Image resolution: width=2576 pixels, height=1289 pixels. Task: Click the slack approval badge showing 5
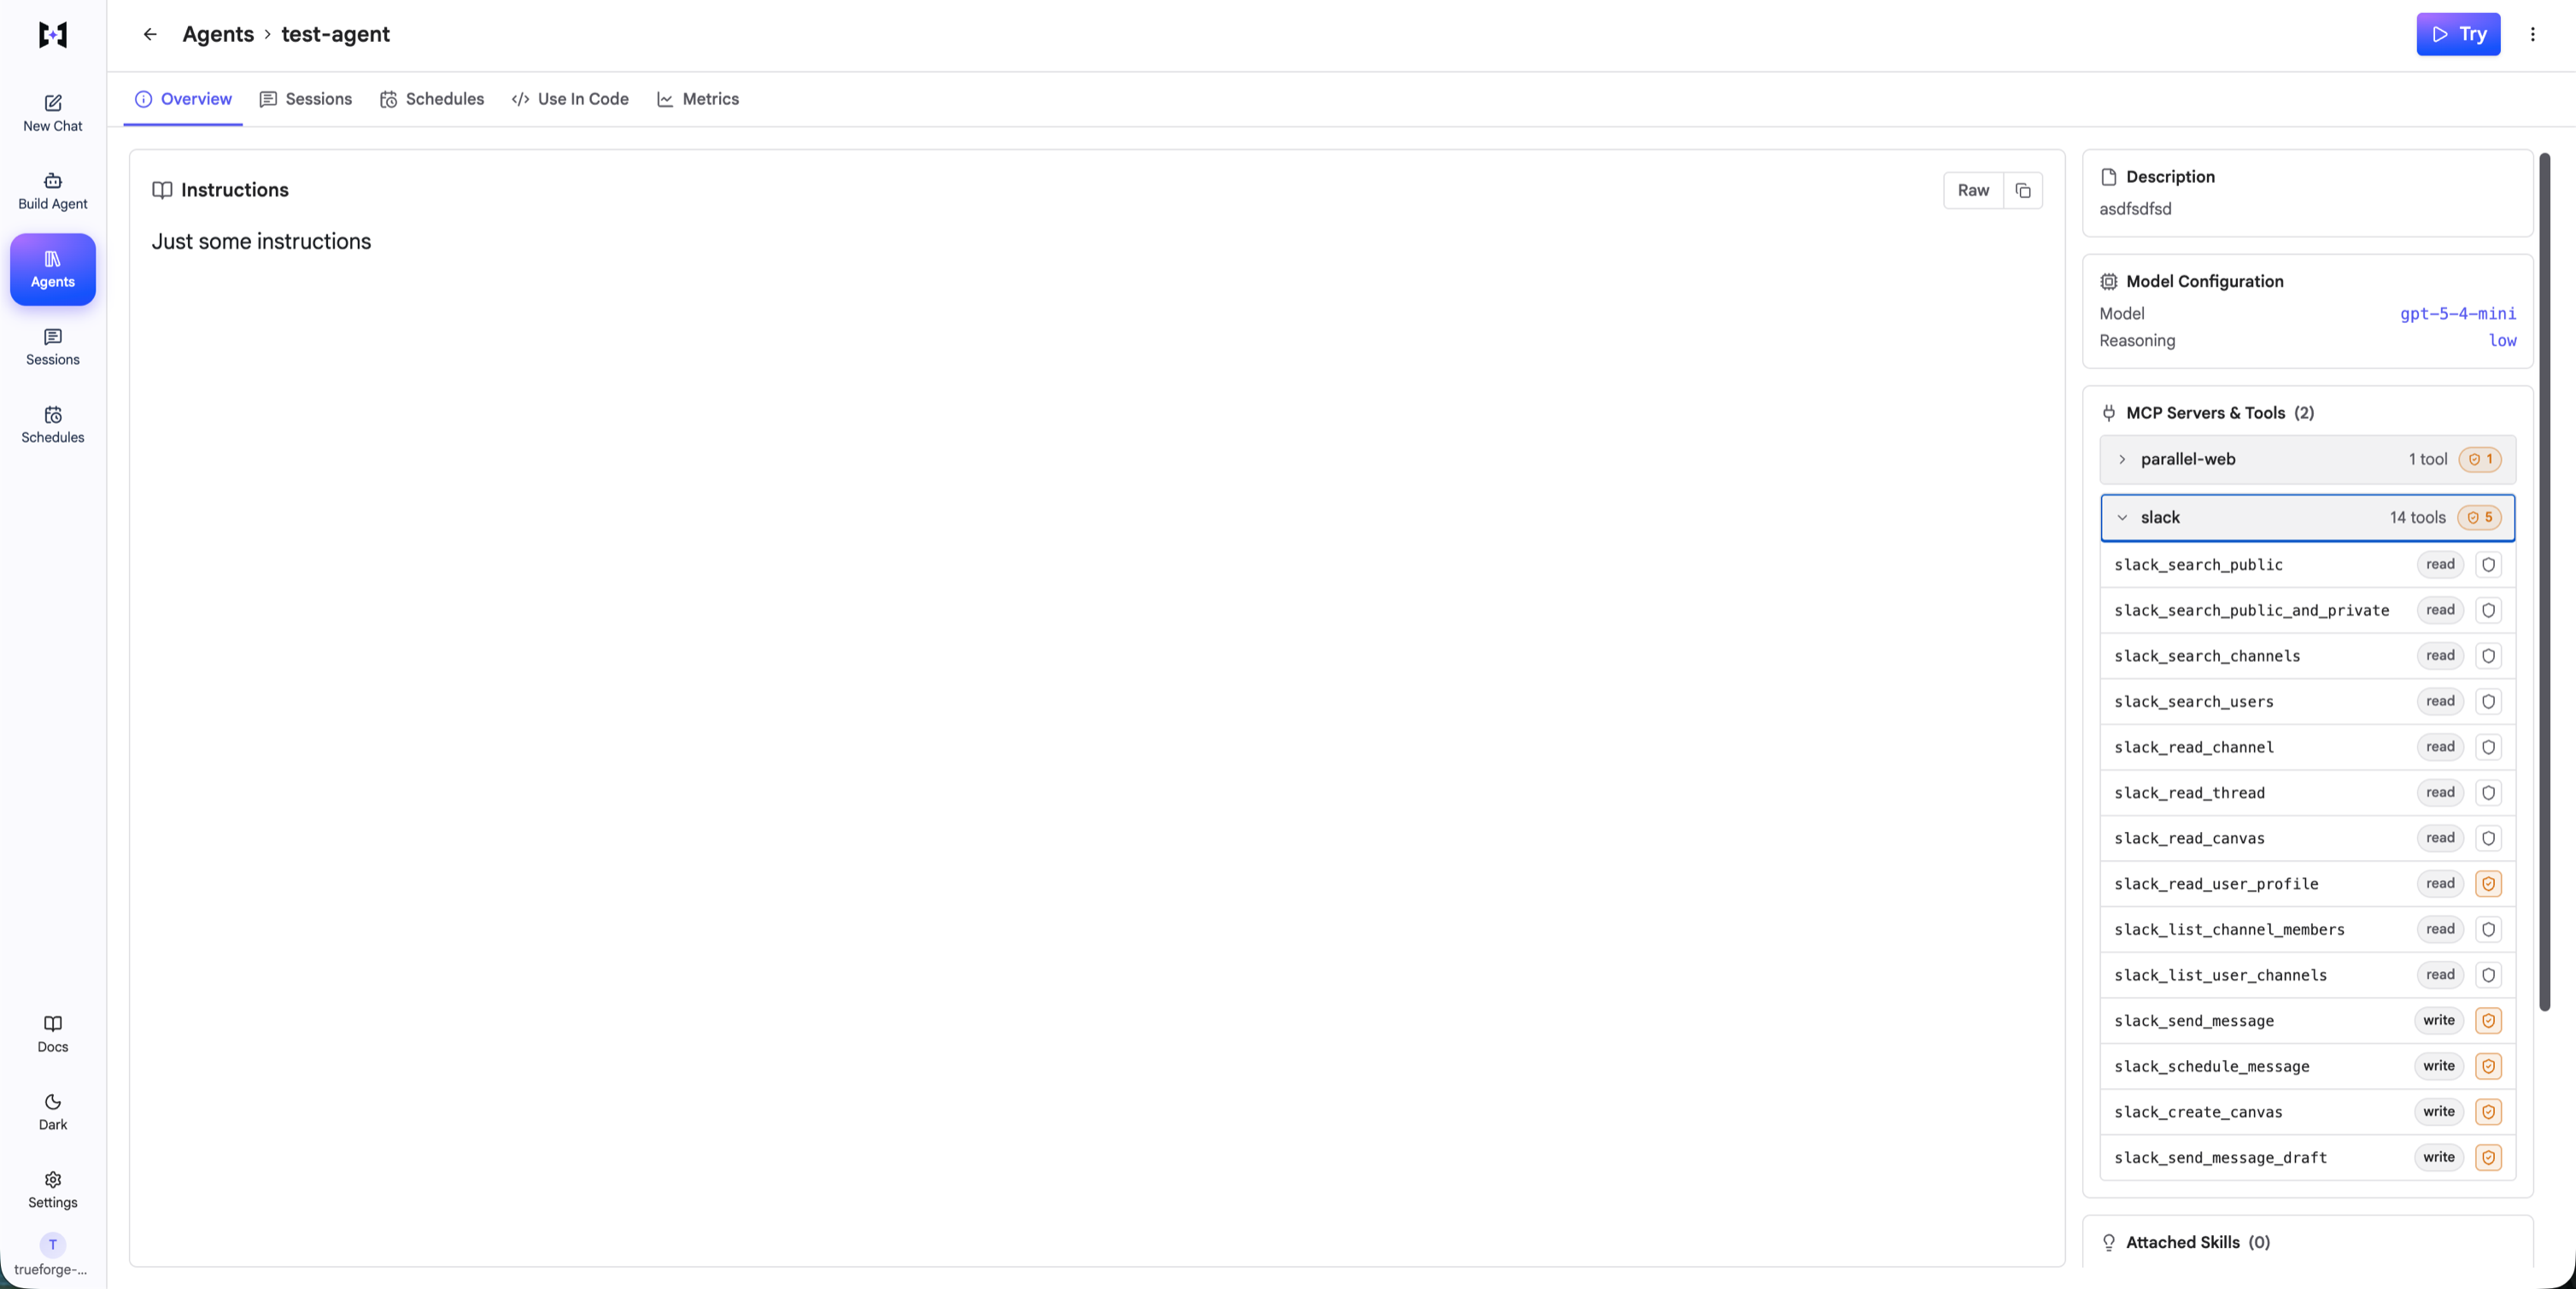(x=2479, y=517)
